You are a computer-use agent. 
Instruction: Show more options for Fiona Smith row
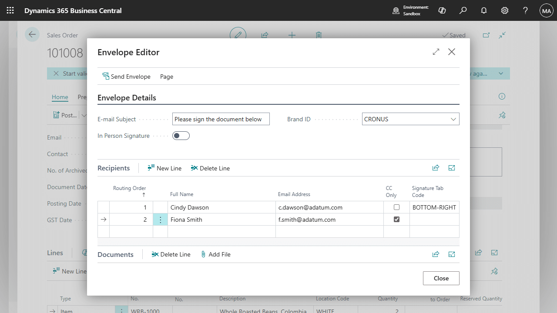click(x=160, y=220)
